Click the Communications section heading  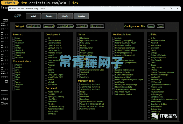(22, 61)
